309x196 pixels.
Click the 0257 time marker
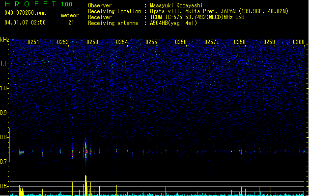coord(210,42)
